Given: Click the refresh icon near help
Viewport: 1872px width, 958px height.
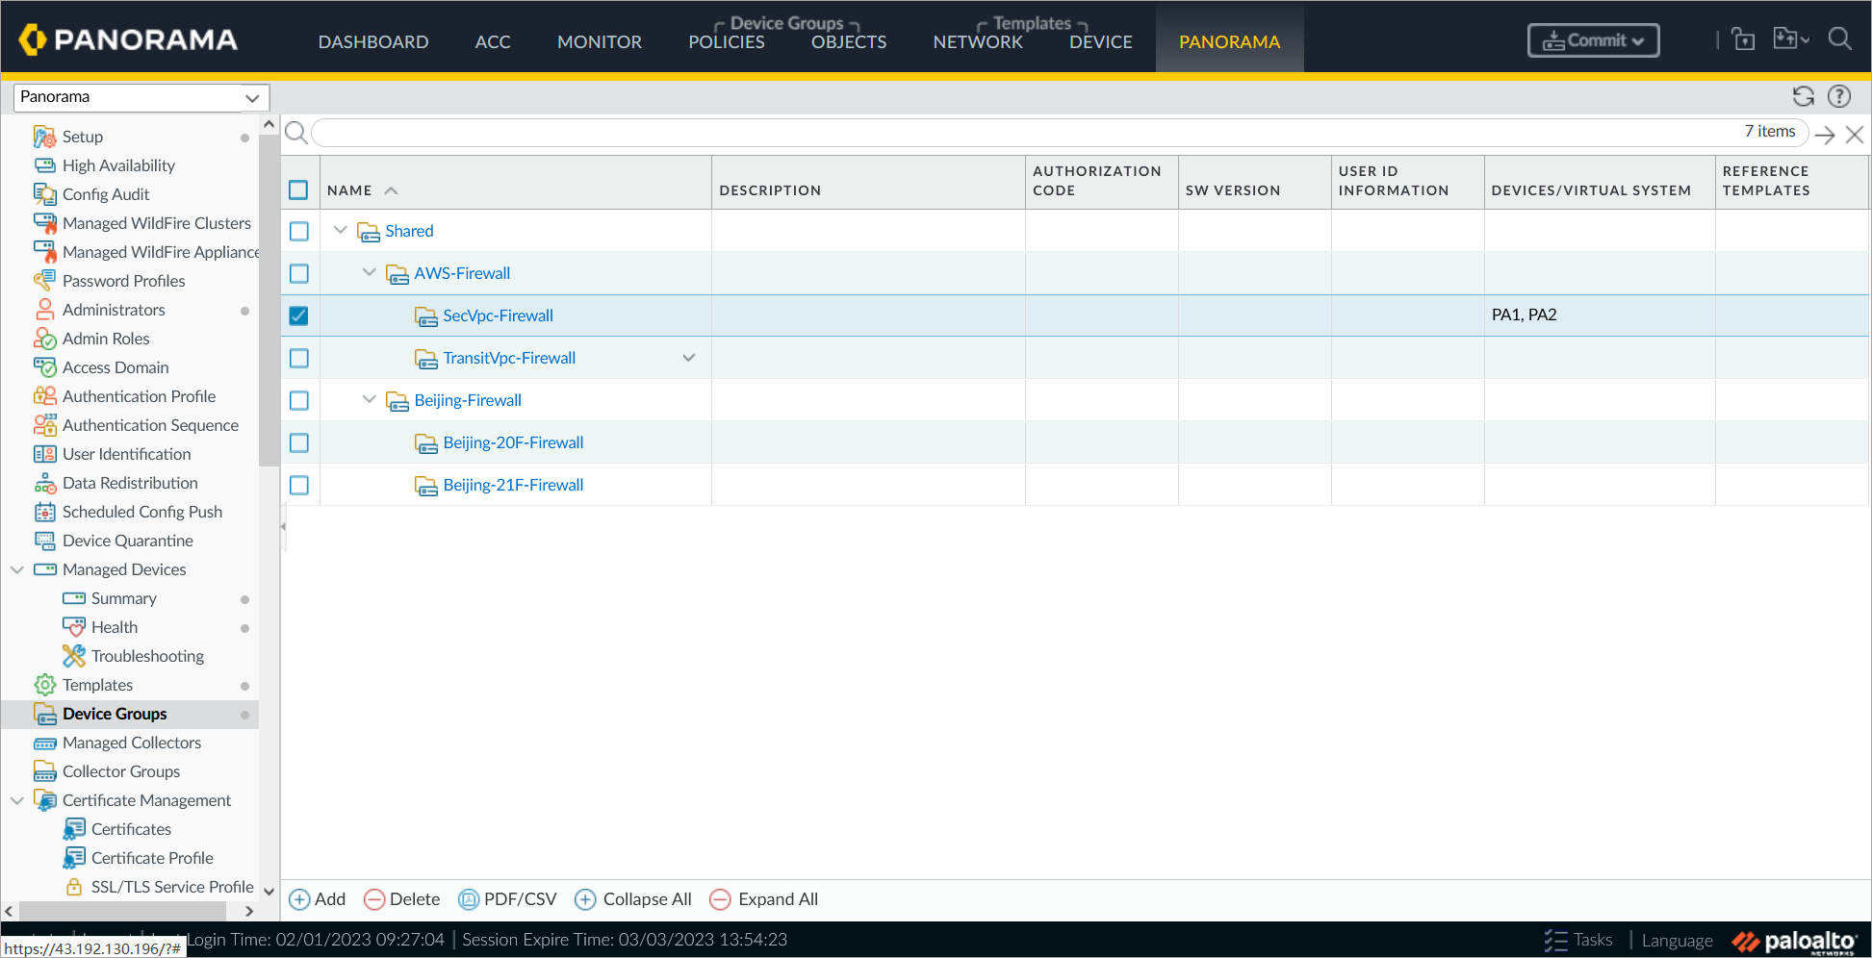Looking at the screenshot, I should (1803, 96).
